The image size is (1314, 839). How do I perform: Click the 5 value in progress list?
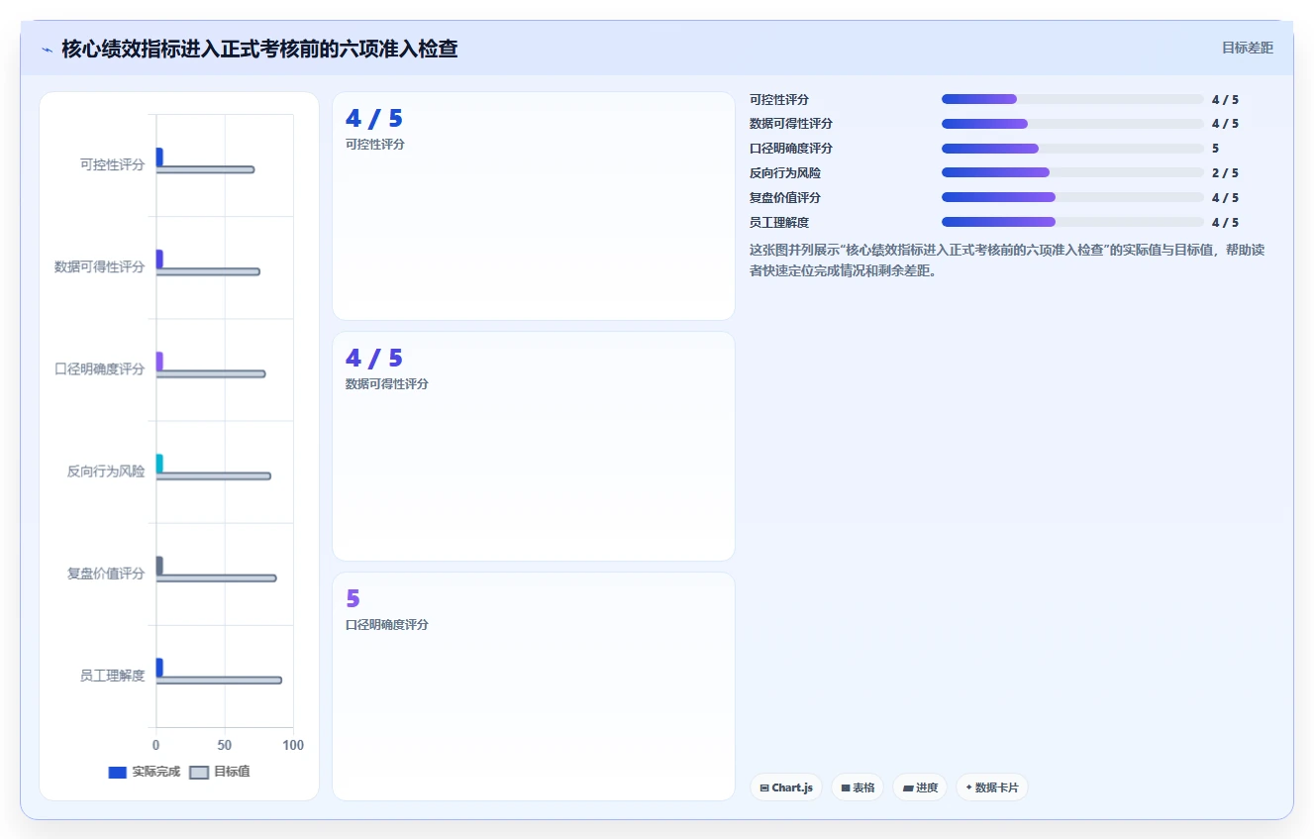[1215, 149]
